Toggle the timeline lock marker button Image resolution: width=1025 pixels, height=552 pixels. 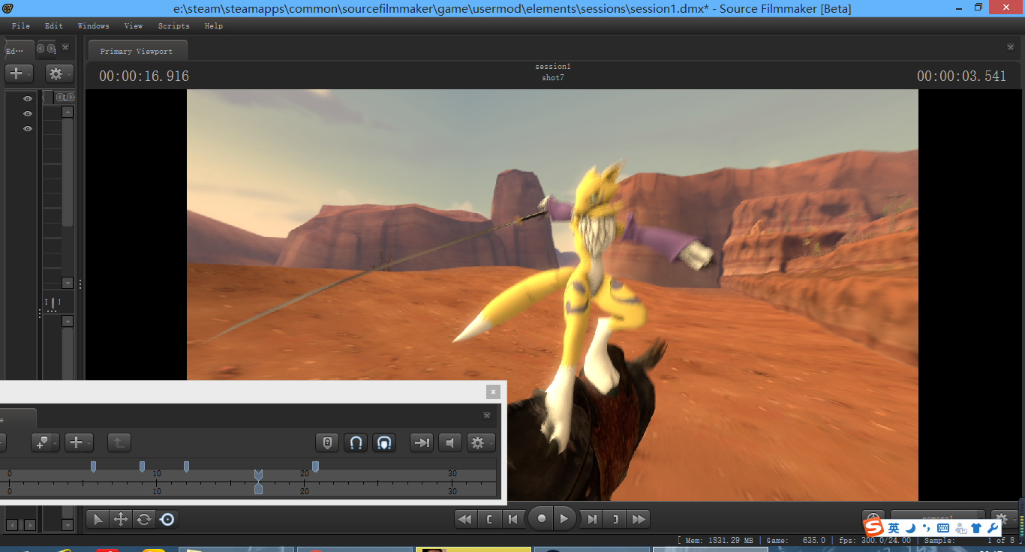pos(327,442)
